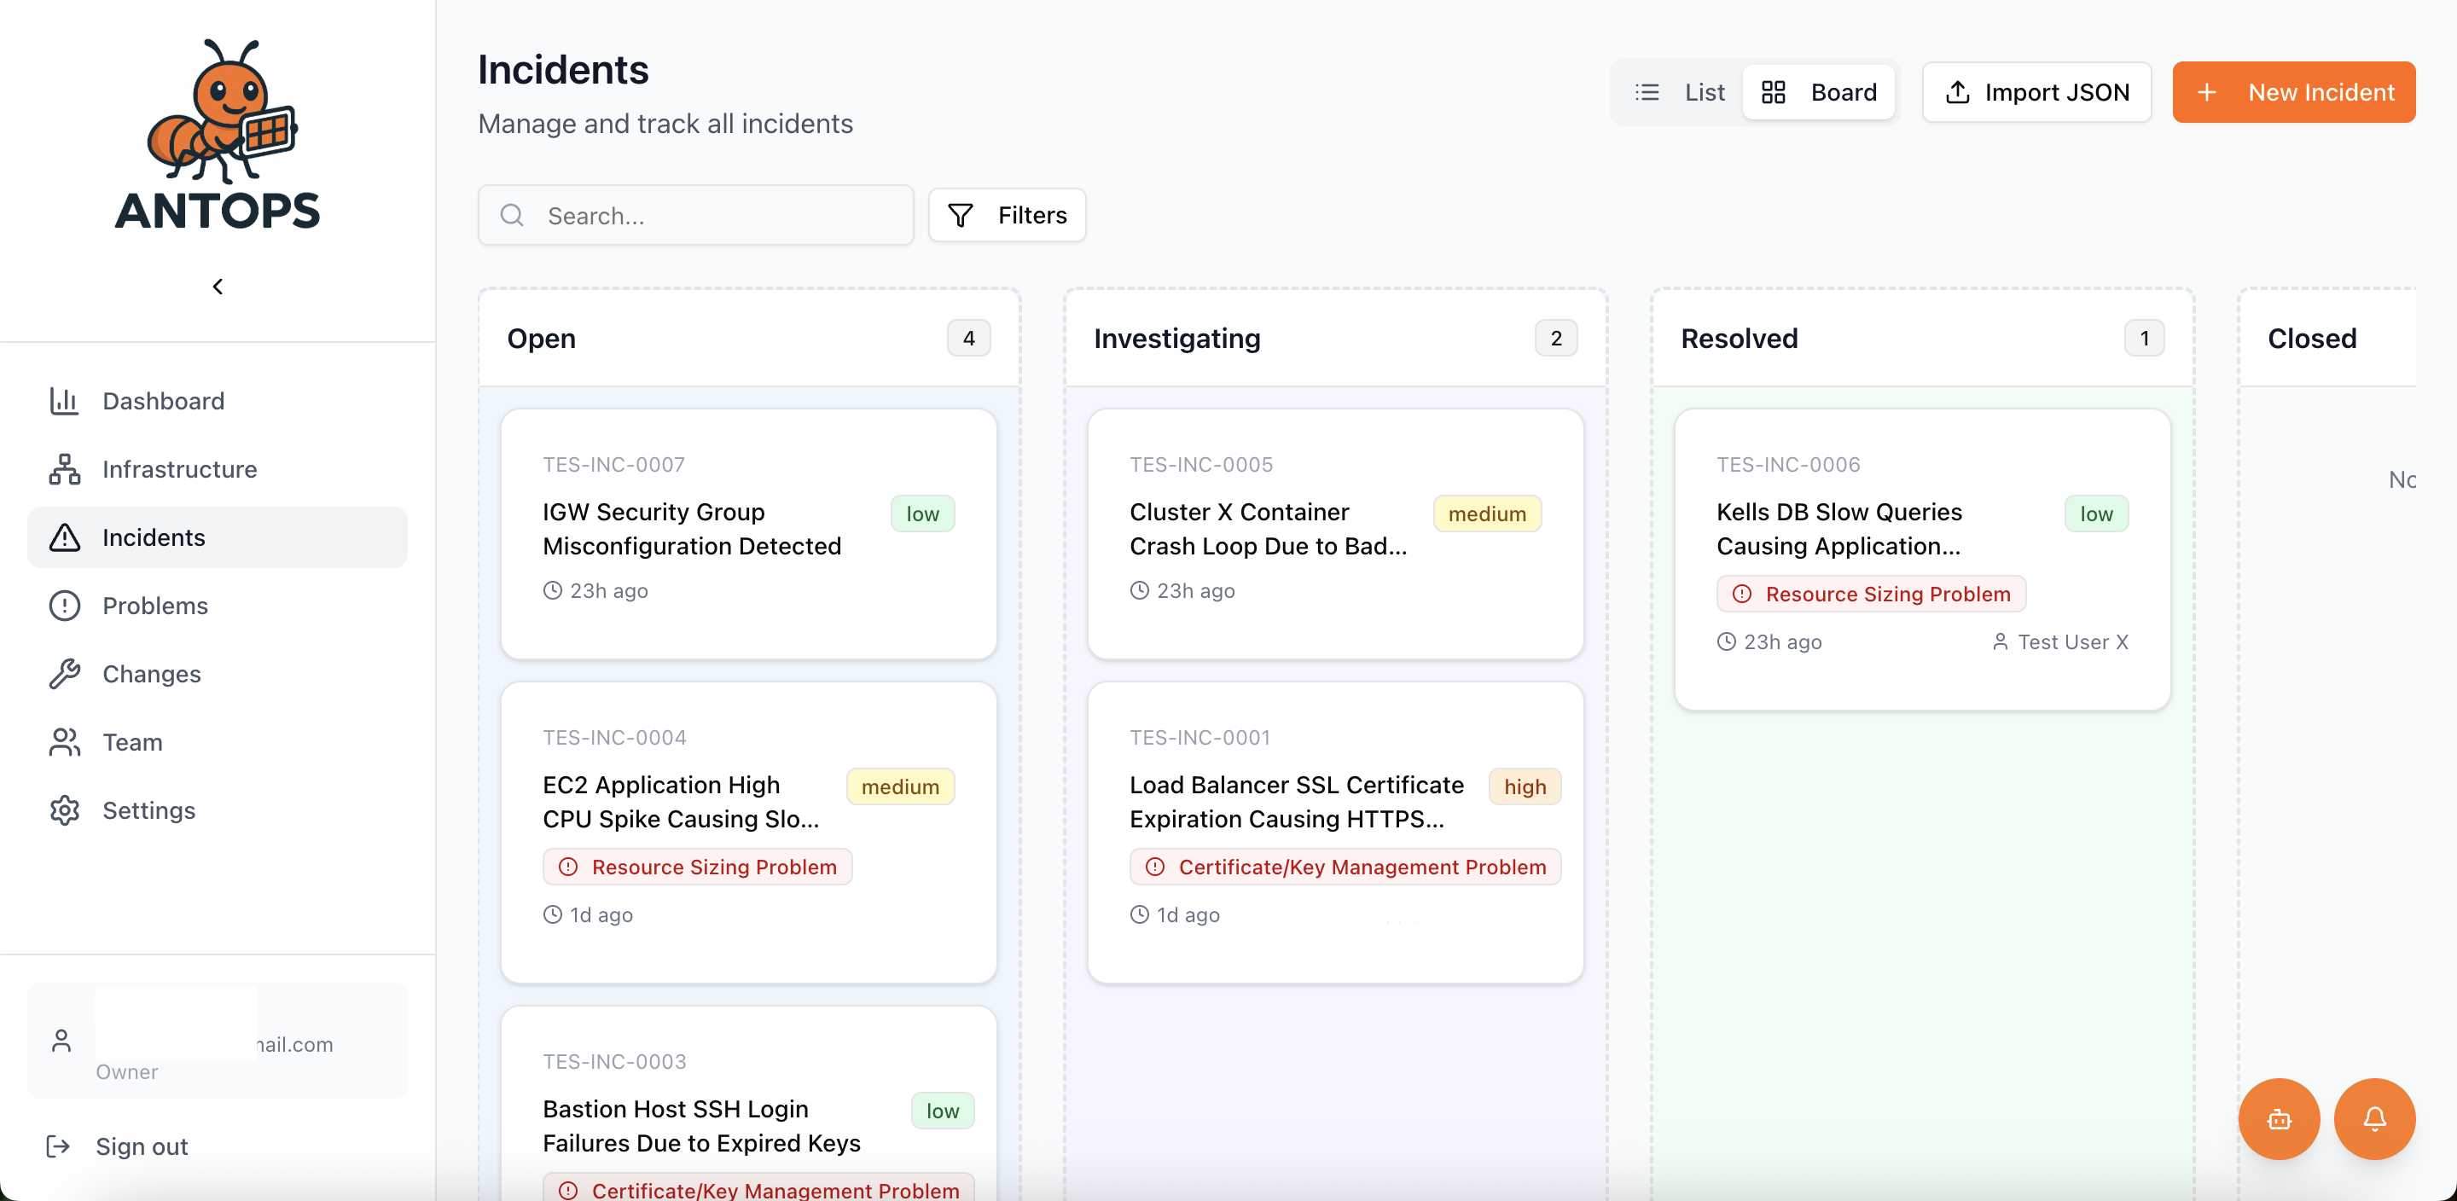The width and height of the screenshot is (2457, 1201).
Task: Open the robot assistant floating button
Action: click(x=2279, y=1119)
